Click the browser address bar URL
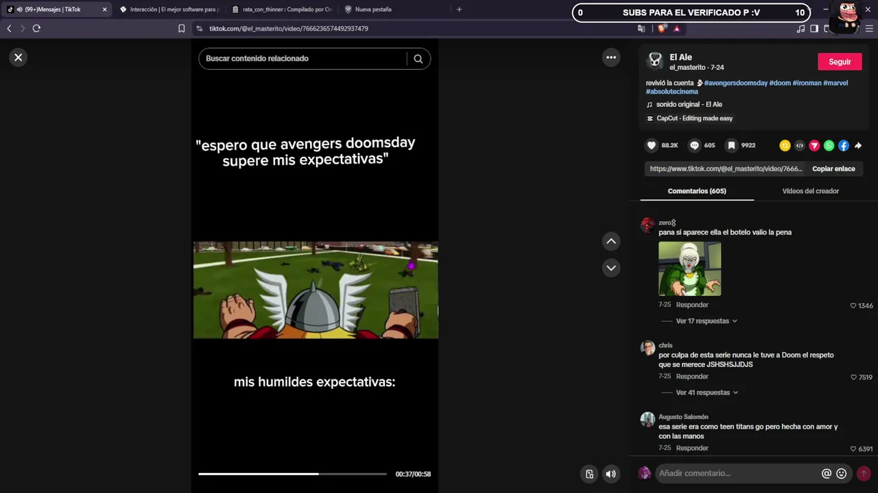The height and width of the screenshot is (493, 878). pos(289,29)
